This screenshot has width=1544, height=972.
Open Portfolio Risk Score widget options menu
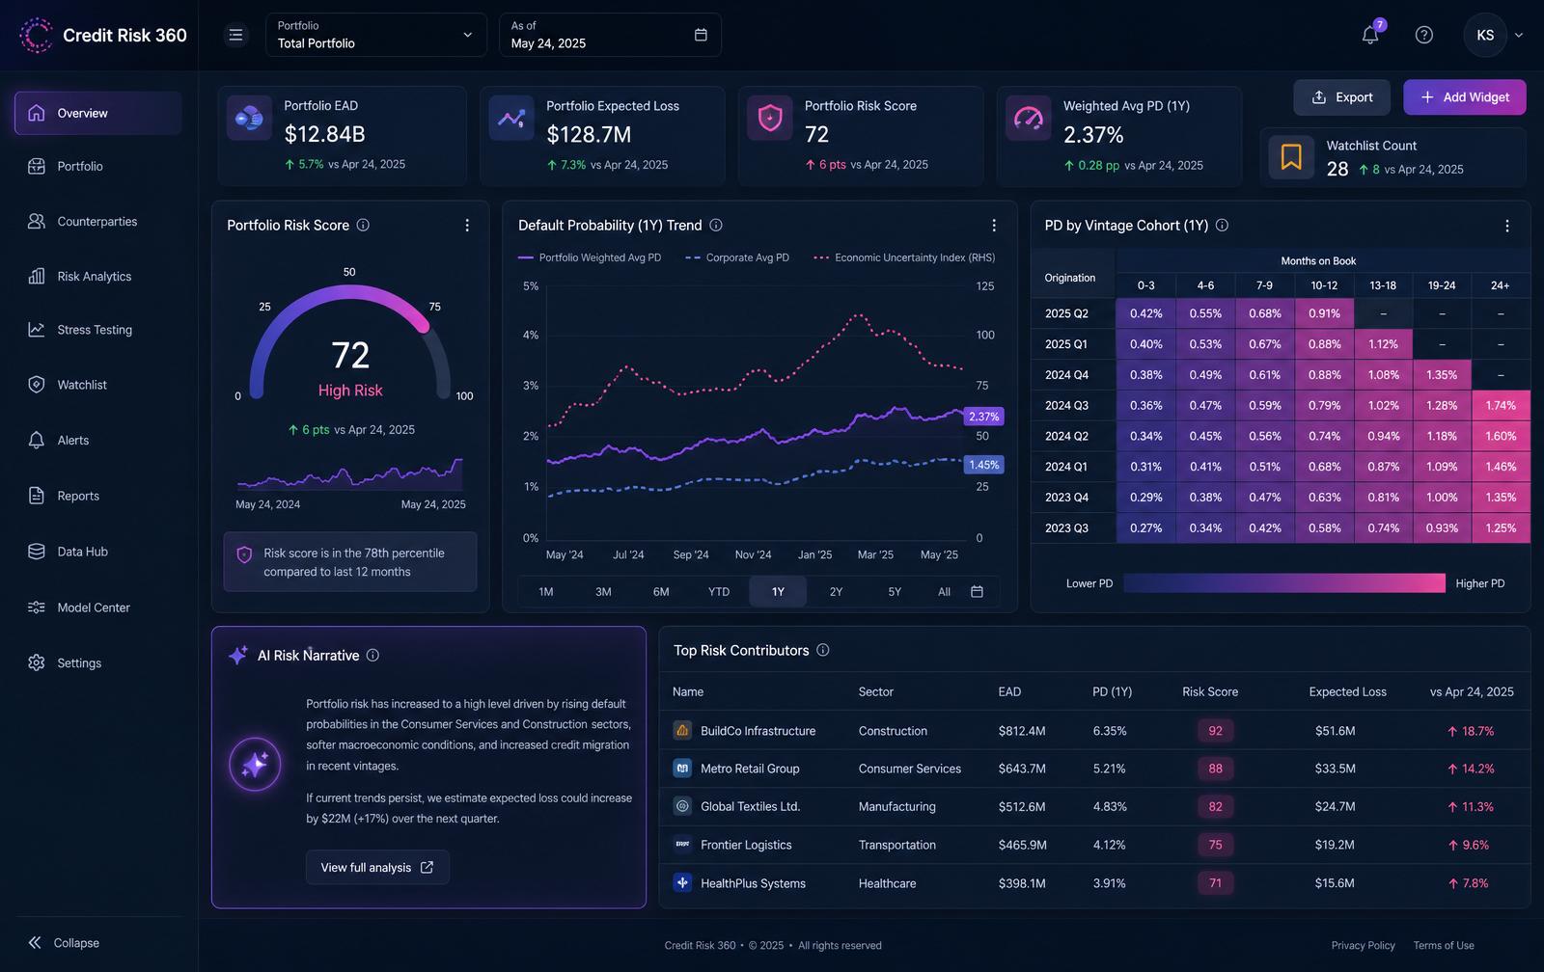pos(467,225)
